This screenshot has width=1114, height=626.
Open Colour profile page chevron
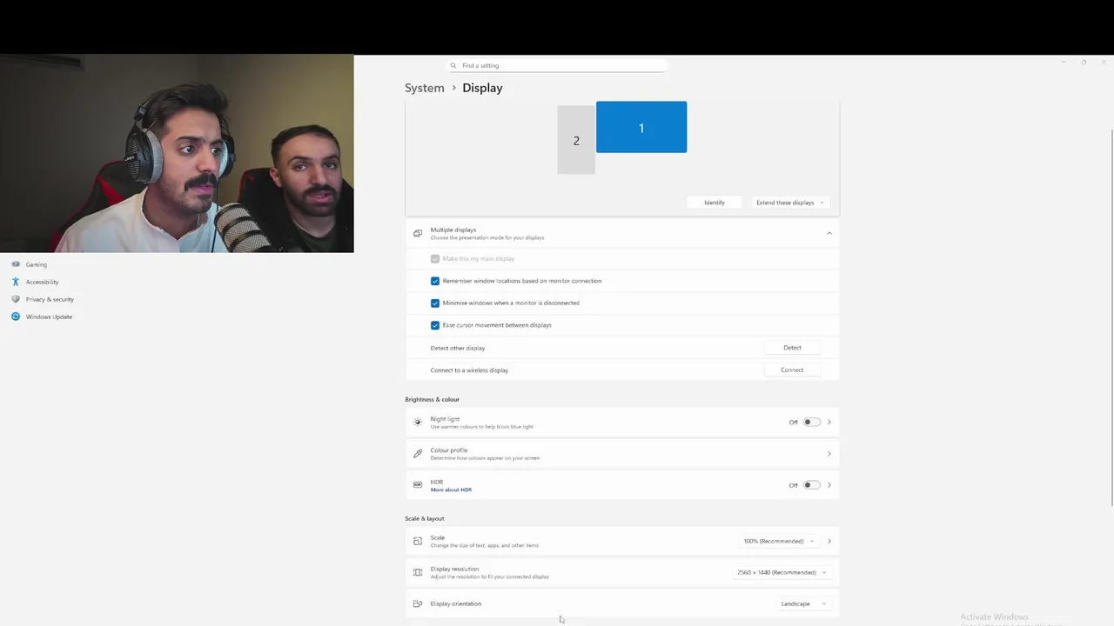[829, 454]
